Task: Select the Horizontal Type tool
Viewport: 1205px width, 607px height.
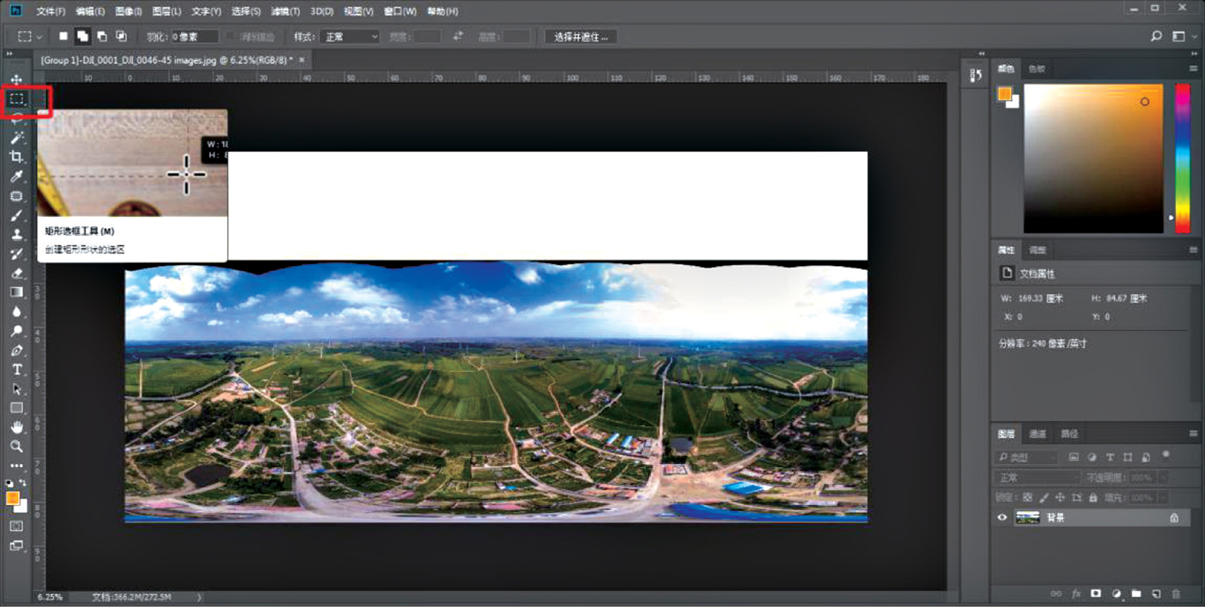Action: tap(17, 370)
